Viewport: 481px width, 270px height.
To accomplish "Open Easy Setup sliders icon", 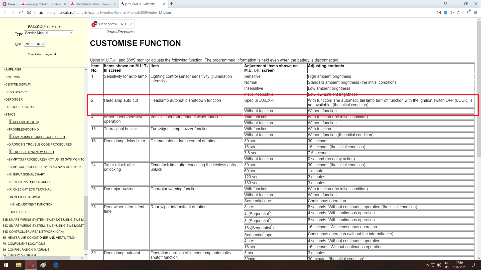I will click(476, 12).
